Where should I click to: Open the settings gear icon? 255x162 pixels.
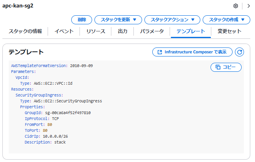point(235,6)
